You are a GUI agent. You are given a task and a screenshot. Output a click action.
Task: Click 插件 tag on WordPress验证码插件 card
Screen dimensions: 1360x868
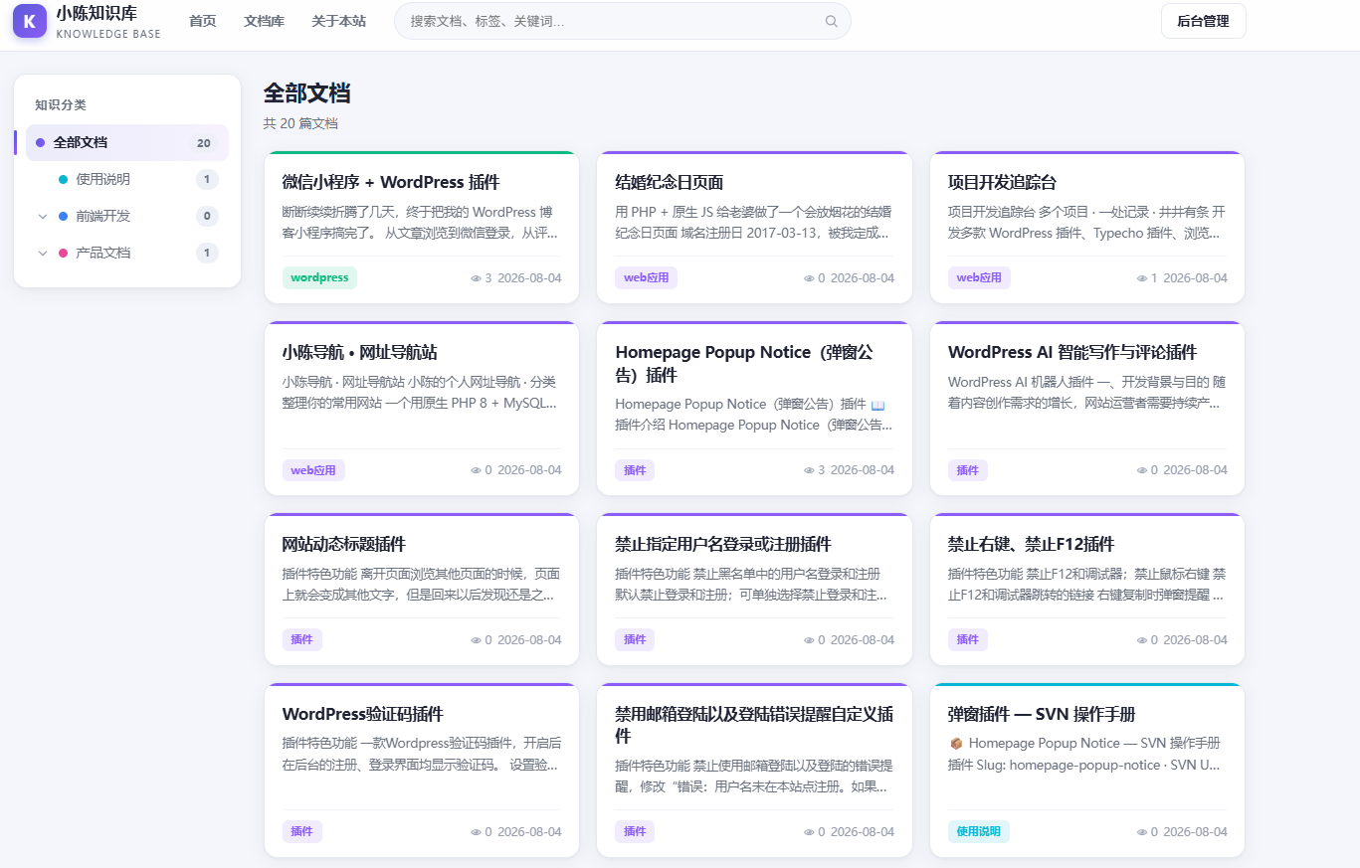[302, 832]
